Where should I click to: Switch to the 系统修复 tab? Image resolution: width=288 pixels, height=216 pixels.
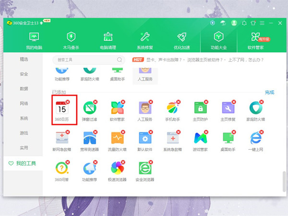pyautogui.click(x=145, y=41)
